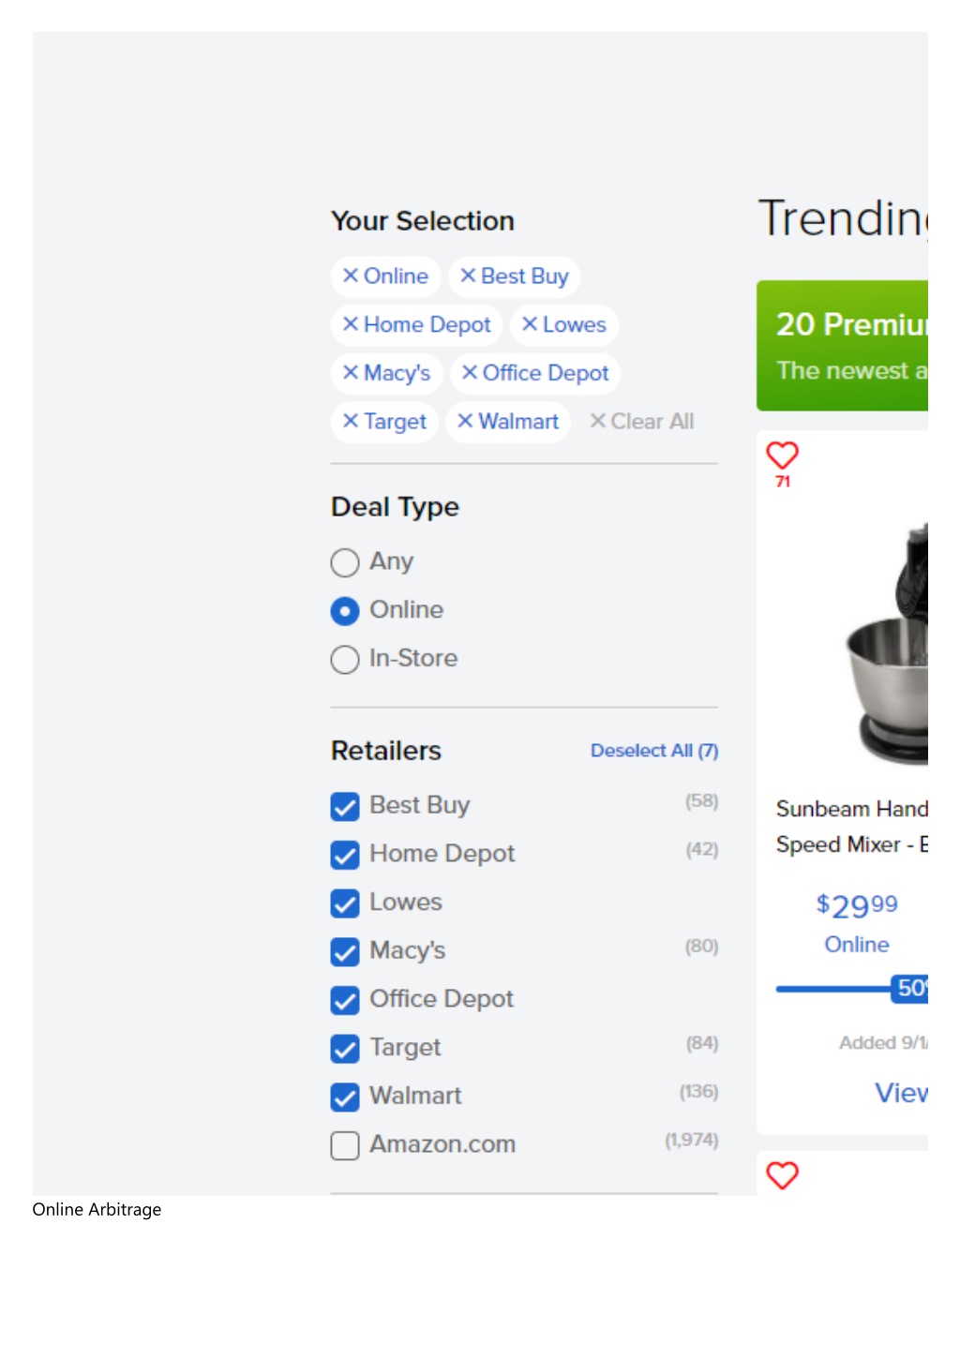
Task: Click the green 20 Premium banner
Action: pos(842,346)
